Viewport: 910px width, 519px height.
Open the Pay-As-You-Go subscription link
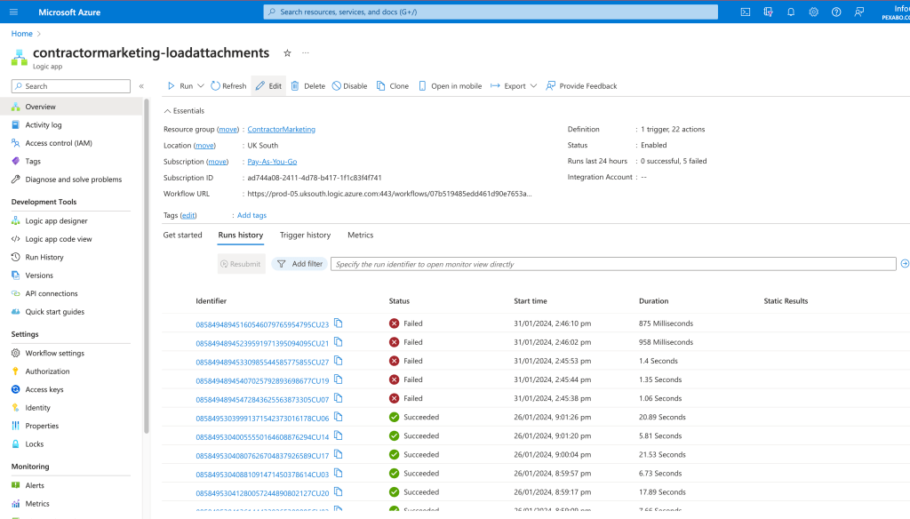[272, 162]
